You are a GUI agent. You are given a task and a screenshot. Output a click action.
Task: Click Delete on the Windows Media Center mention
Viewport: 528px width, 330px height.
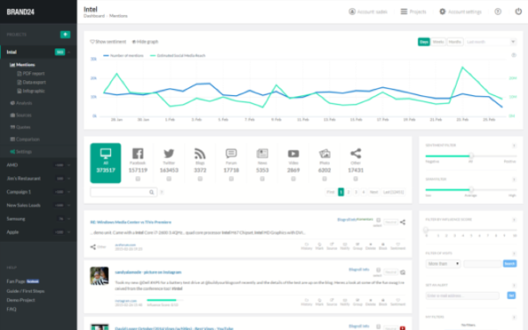pos(370,246)
